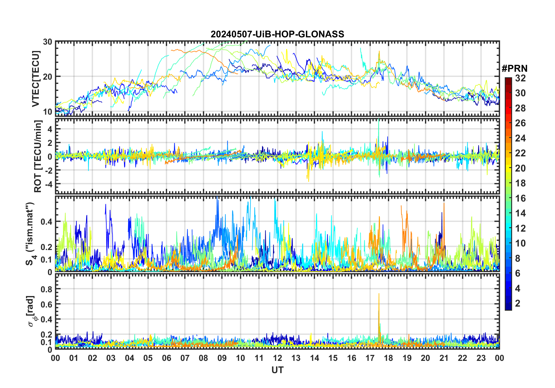Click the x-axis tick label 05
Viewport: 555px width, 388px height.
pyautogui.click(x=148, y=358)
